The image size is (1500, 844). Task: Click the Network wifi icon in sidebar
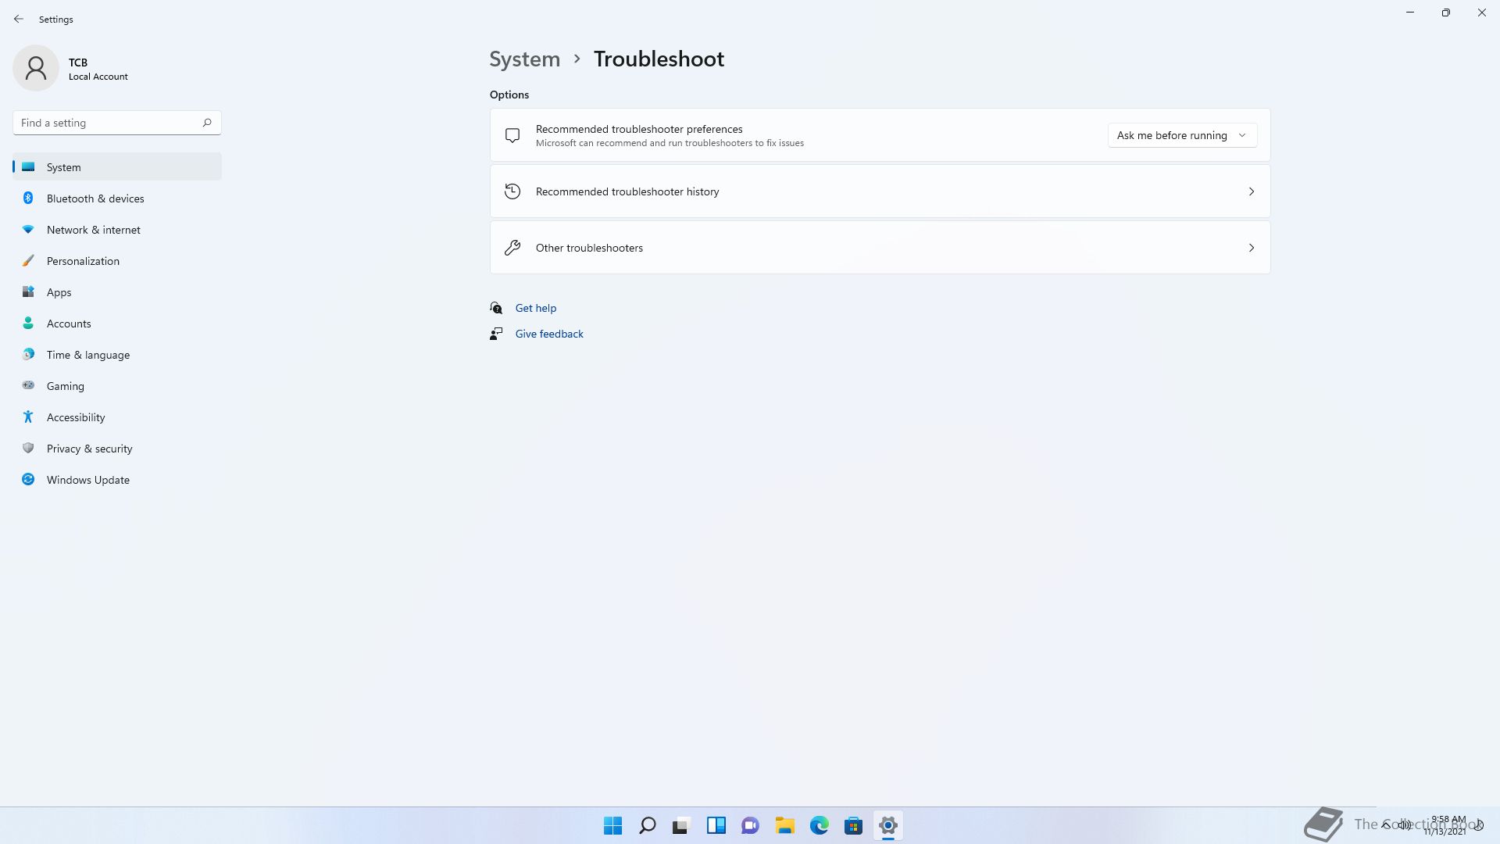point(28,230)
